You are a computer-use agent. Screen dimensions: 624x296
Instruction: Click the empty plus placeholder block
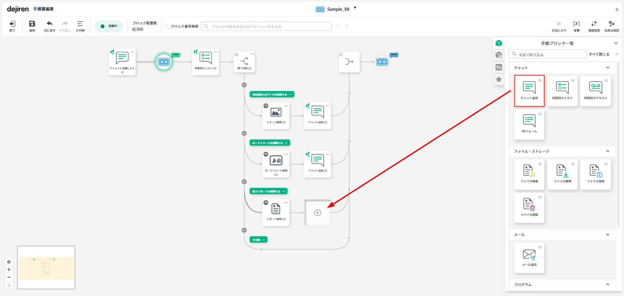(318, 213)
